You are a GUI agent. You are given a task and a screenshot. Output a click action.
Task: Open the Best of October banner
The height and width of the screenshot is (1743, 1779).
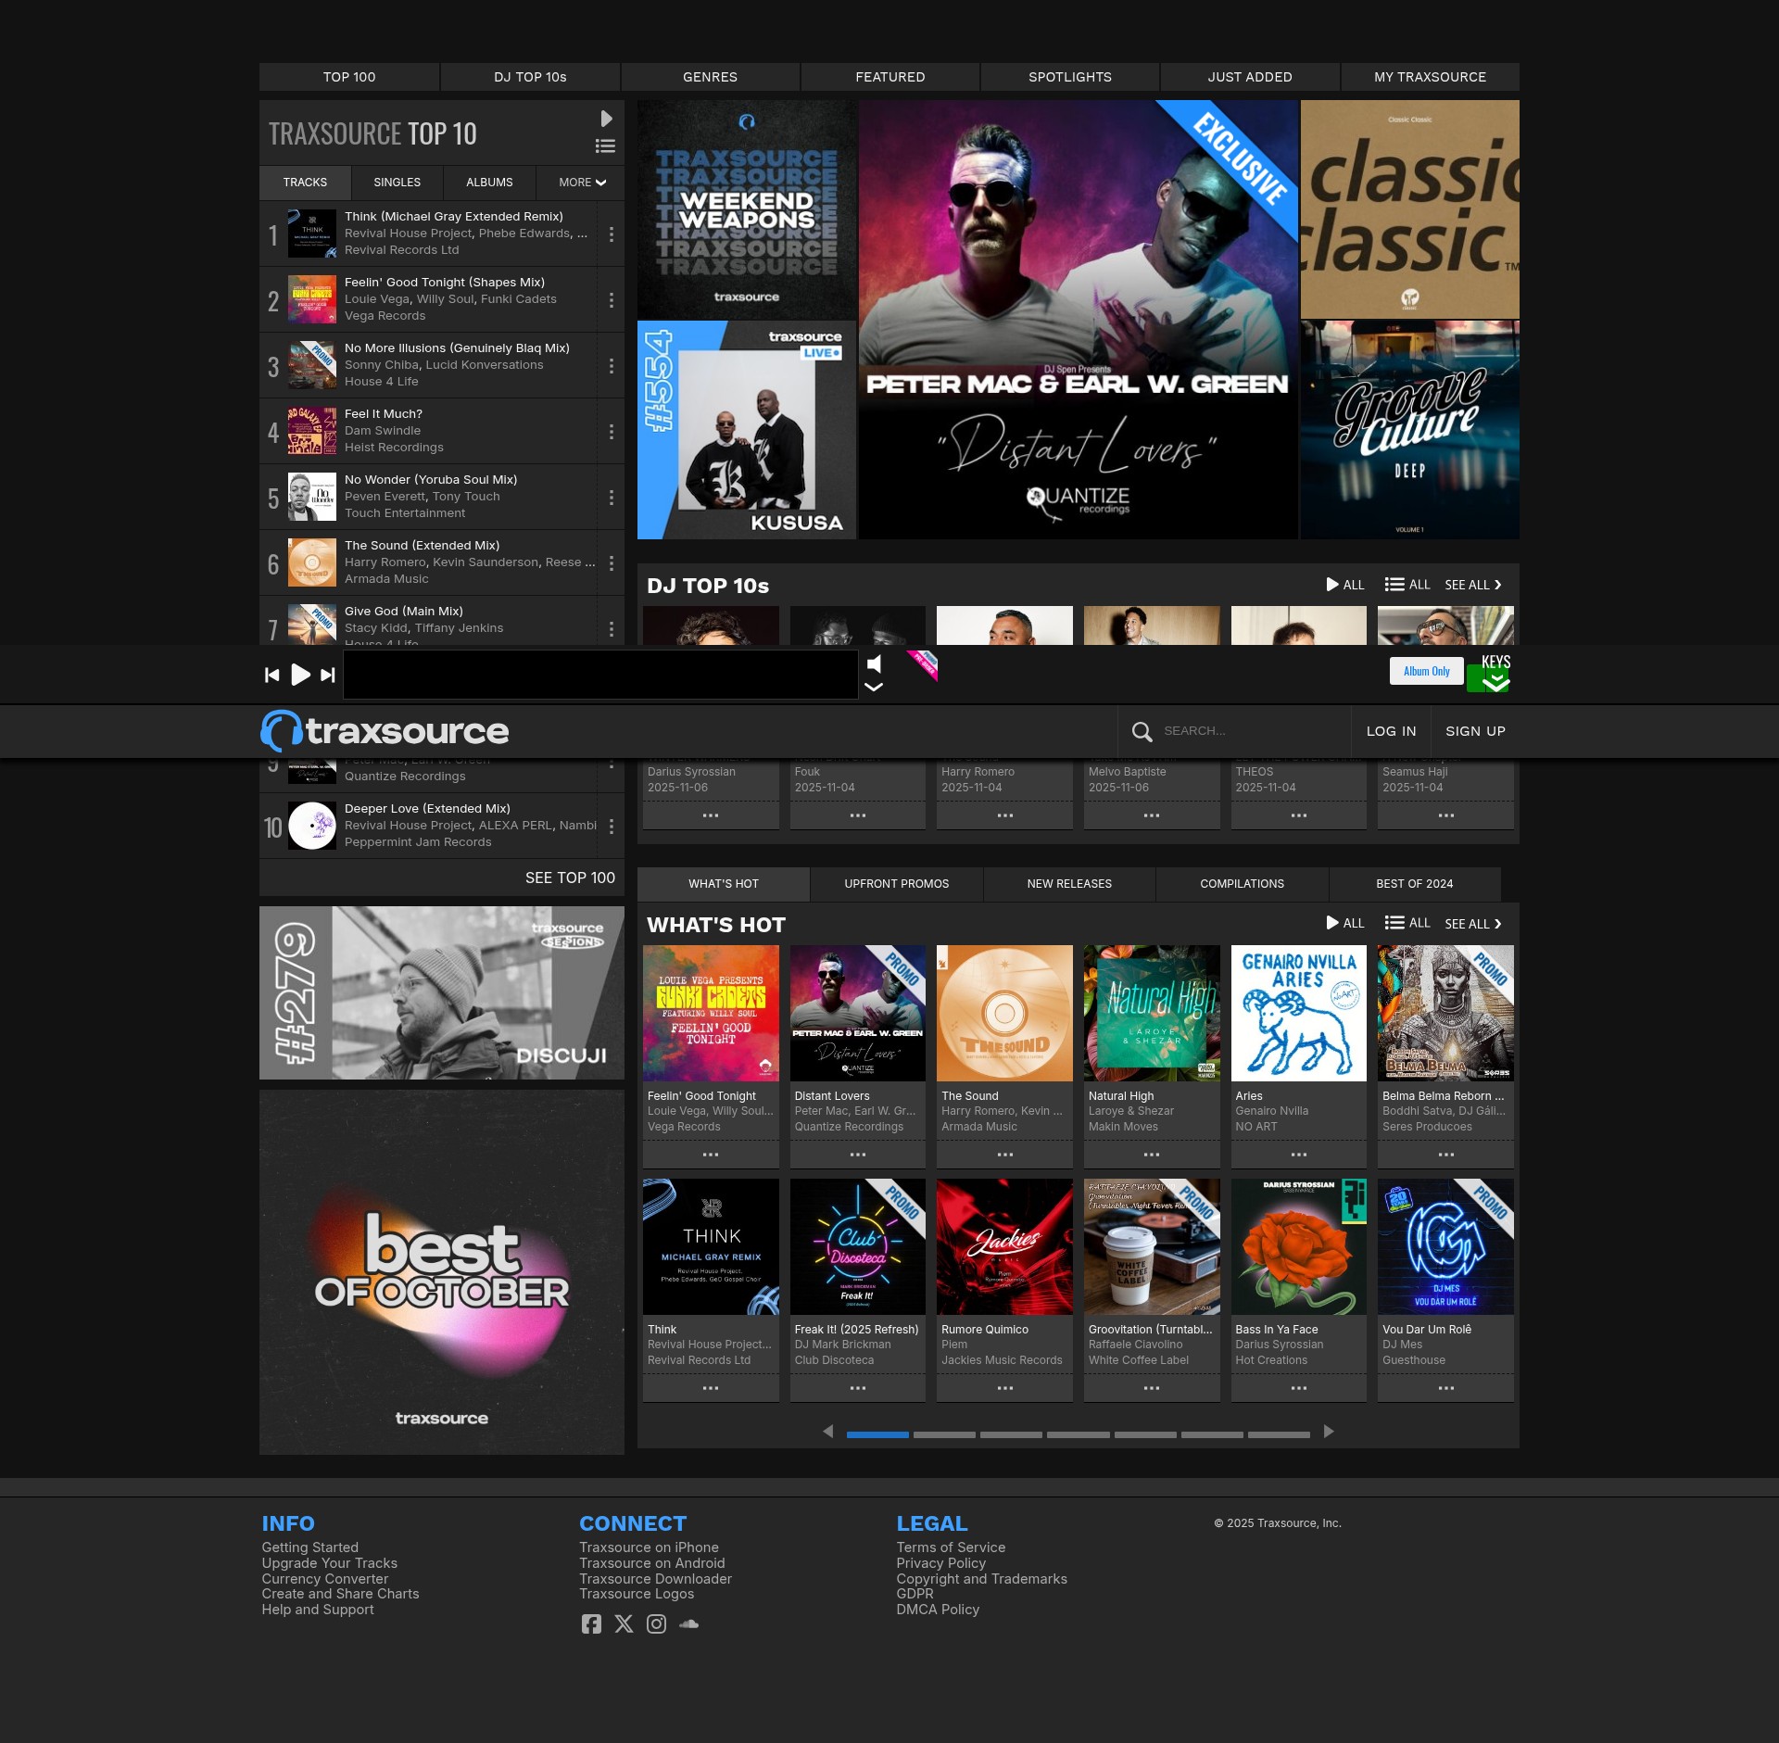click(442, 1272)
